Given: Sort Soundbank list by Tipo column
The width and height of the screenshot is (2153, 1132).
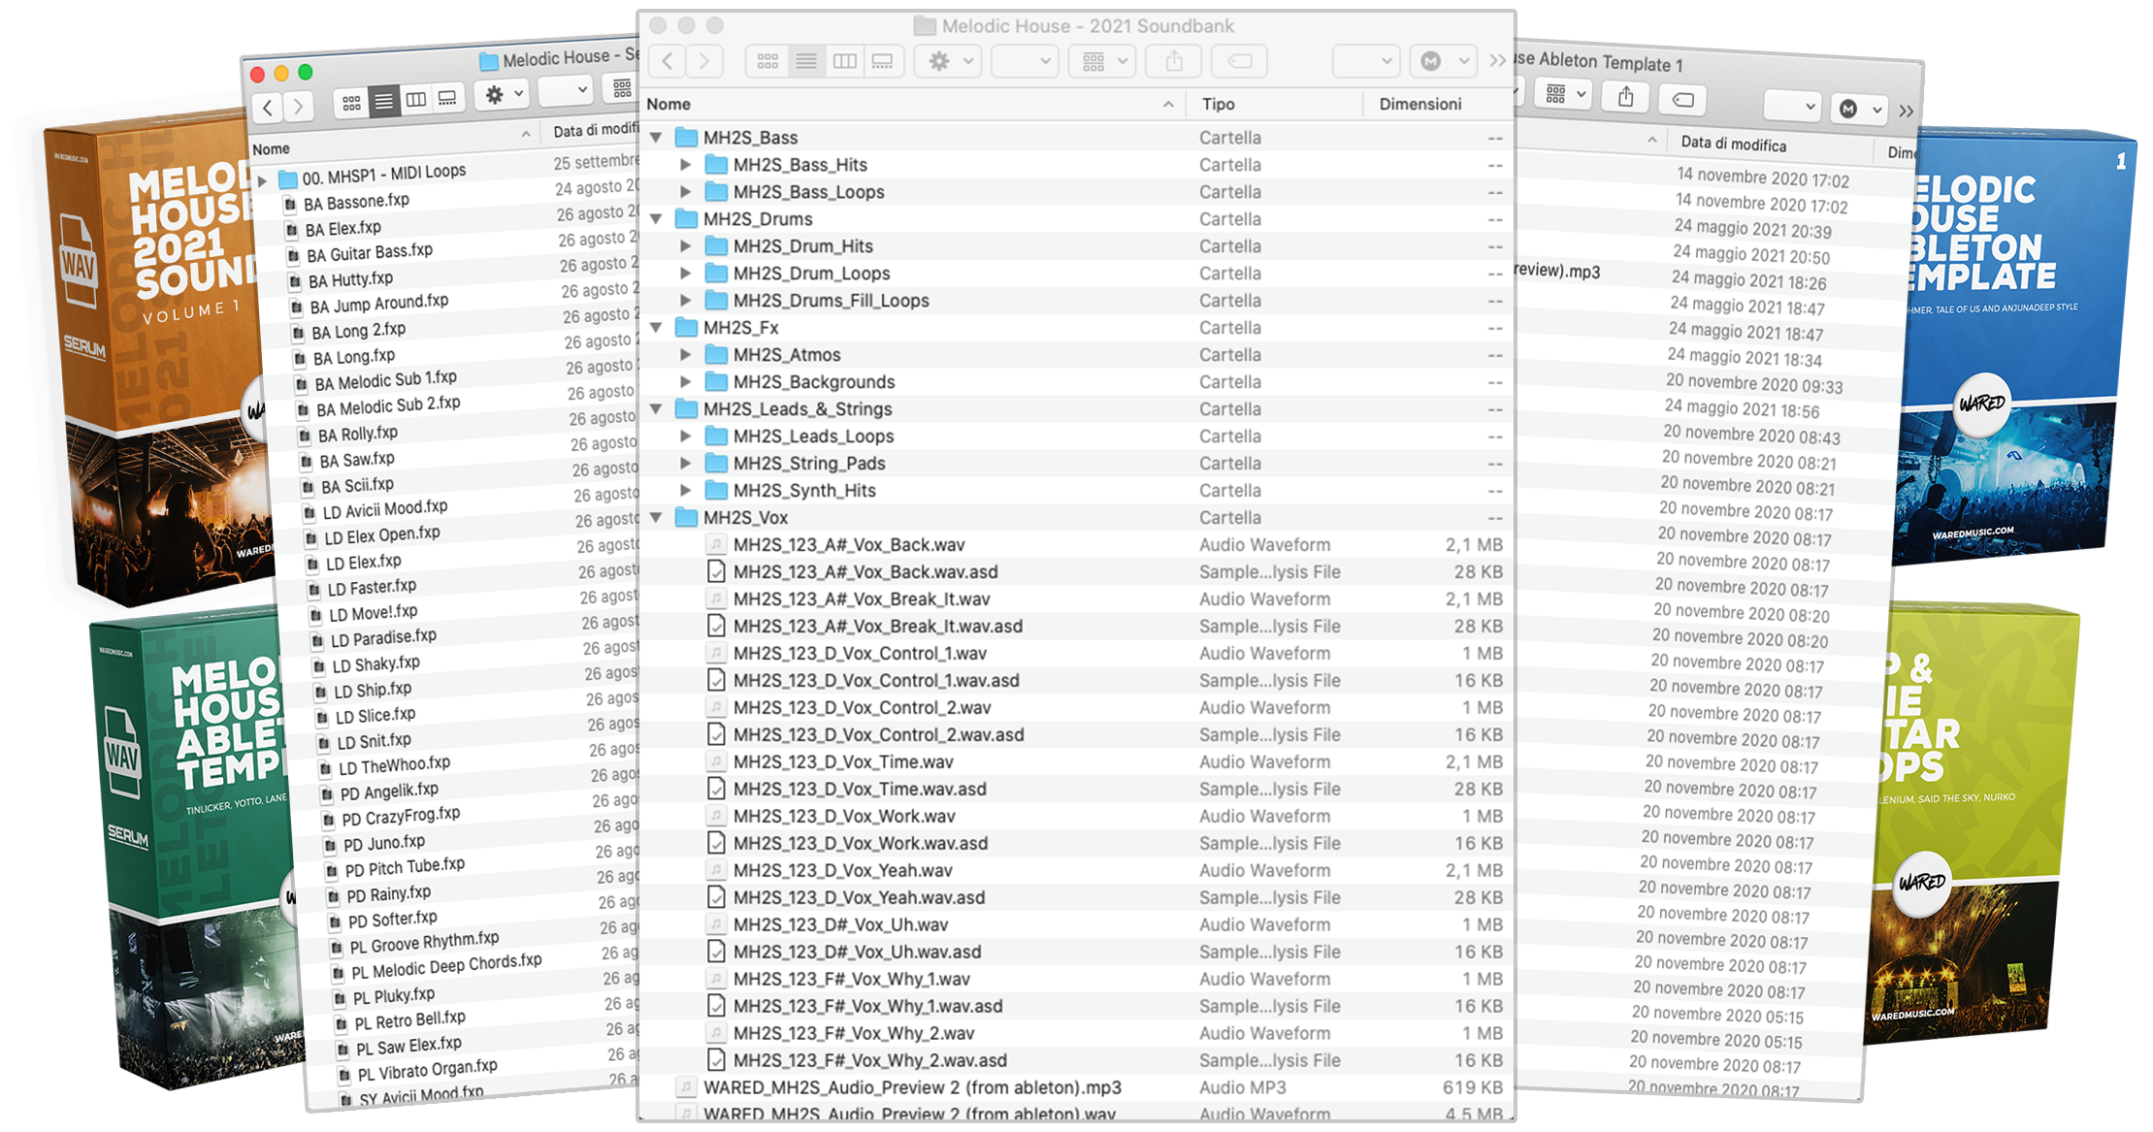Looking at the screenshot, I should tap(1274, 104).
